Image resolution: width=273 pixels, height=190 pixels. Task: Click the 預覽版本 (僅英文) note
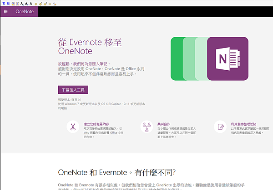pyautogui.click(x=70, y=100)
